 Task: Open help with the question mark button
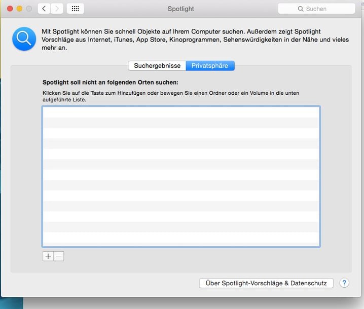[344, 283]
